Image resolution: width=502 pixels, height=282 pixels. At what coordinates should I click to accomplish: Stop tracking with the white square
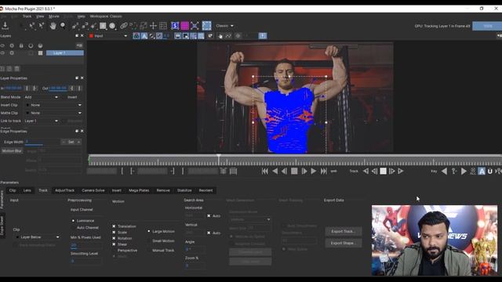383,172
